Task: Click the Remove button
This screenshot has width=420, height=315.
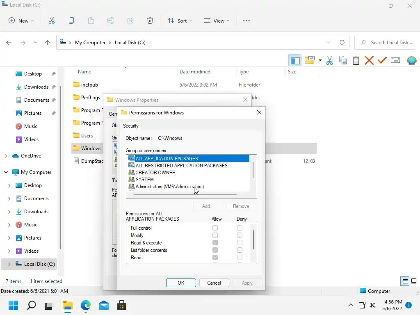Action: (x=241, y=206)
